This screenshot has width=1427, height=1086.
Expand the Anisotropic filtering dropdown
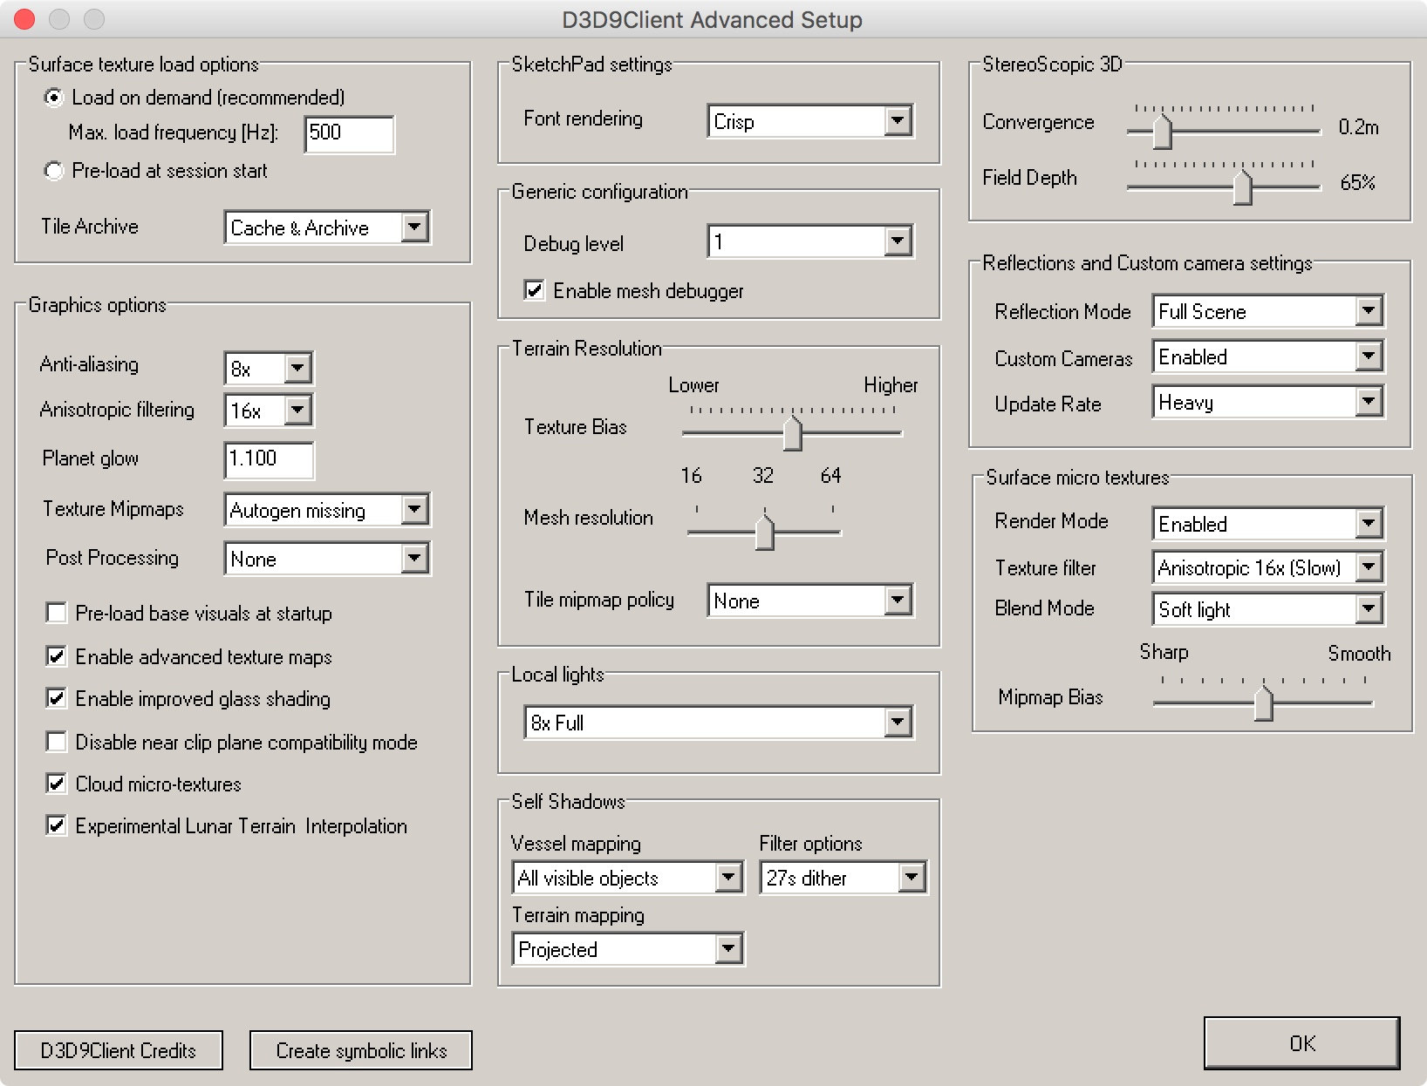pos(269,410)
